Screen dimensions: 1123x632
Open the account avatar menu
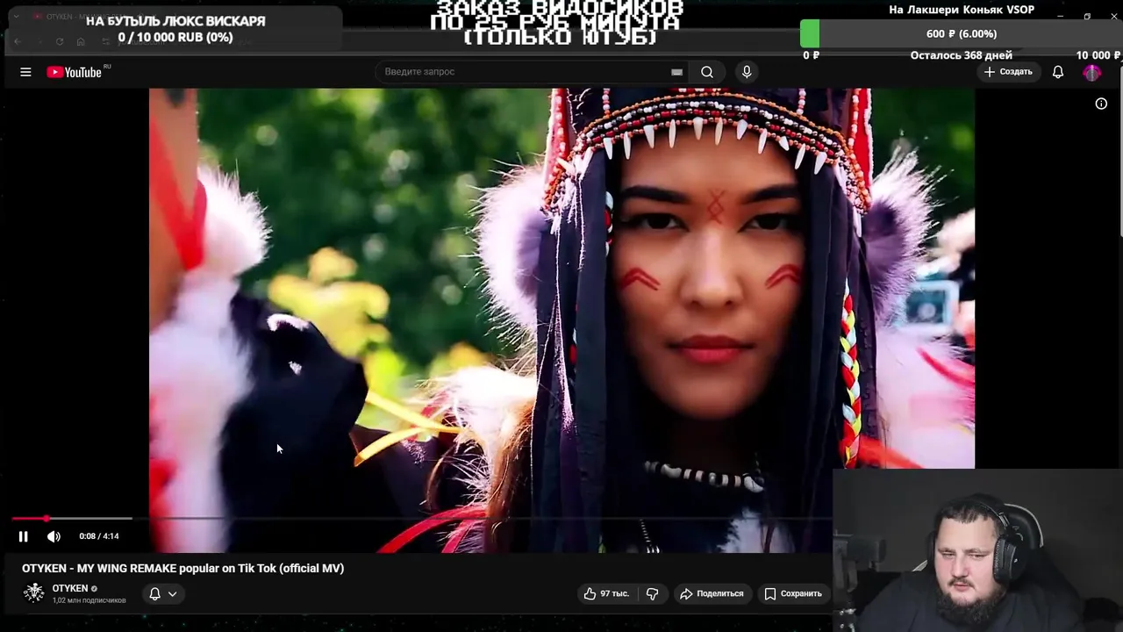click(x=1092, y=73)
